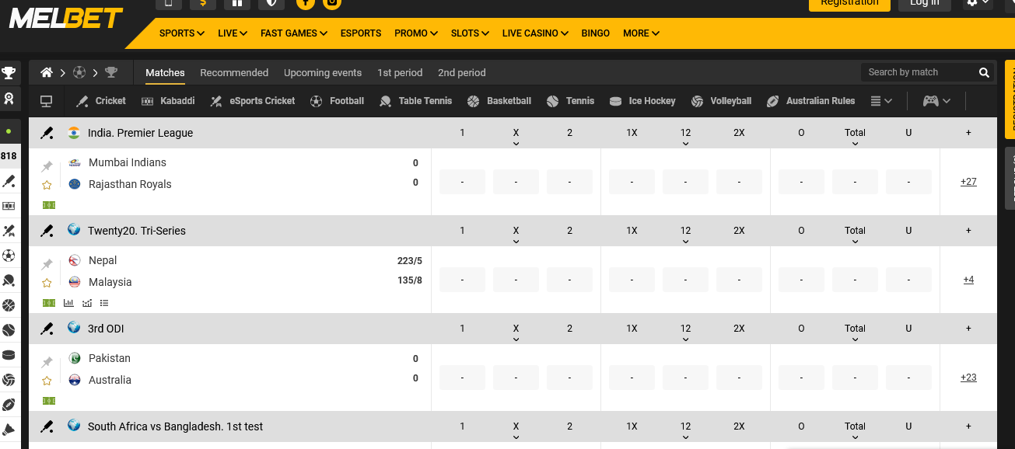Open the bar chart statistics icon under Malaysia
Viewport: 1015px width, 449px height.
(x=68, y=303)
